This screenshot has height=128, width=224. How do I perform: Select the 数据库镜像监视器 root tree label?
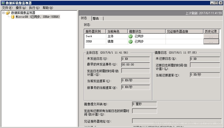23,13
